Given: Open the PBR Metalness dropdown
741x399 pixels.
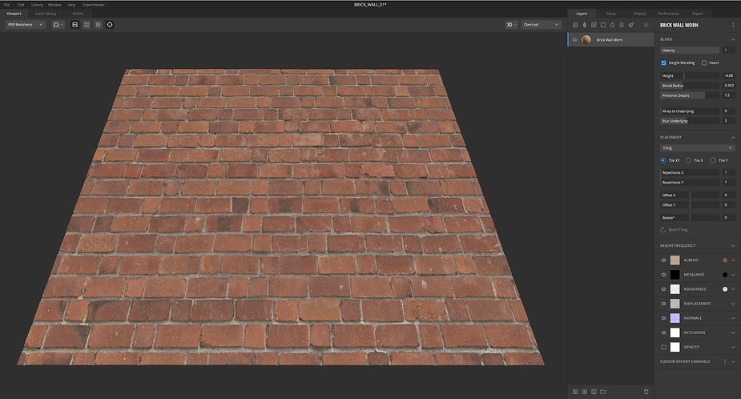Looking at the screenshot, I should point(26,25).
